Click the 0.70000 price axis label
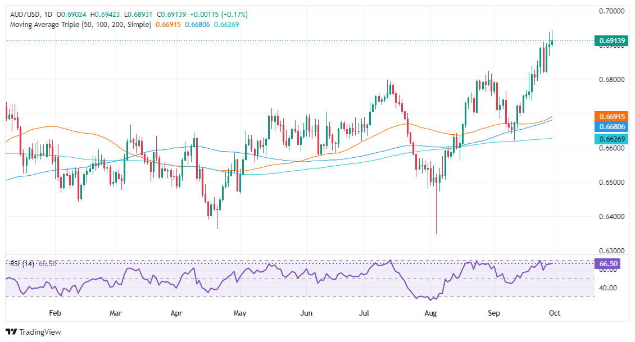The width and height of the screenshot is (635, 342). click(x=611, y=11)
